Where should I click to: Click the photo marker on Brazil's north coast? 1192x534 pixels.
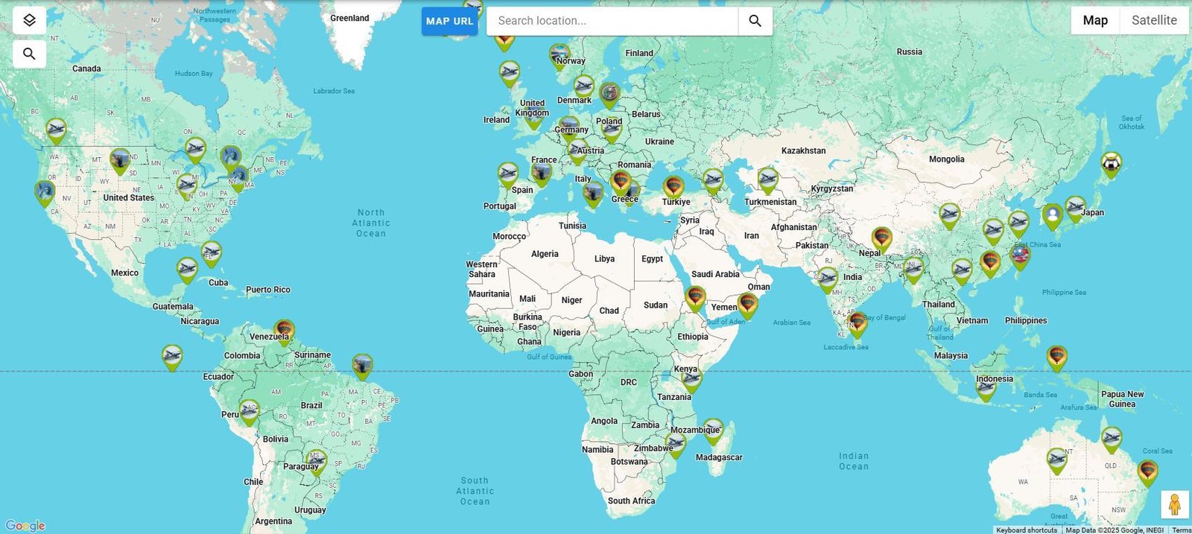[x=362, y=366]
